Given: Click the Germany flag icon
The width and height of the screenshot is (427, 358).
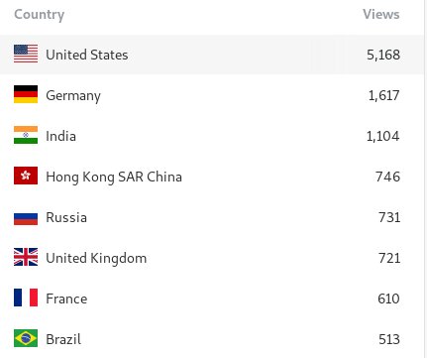Looking at the screenshot, I should [x=26, y=94].
